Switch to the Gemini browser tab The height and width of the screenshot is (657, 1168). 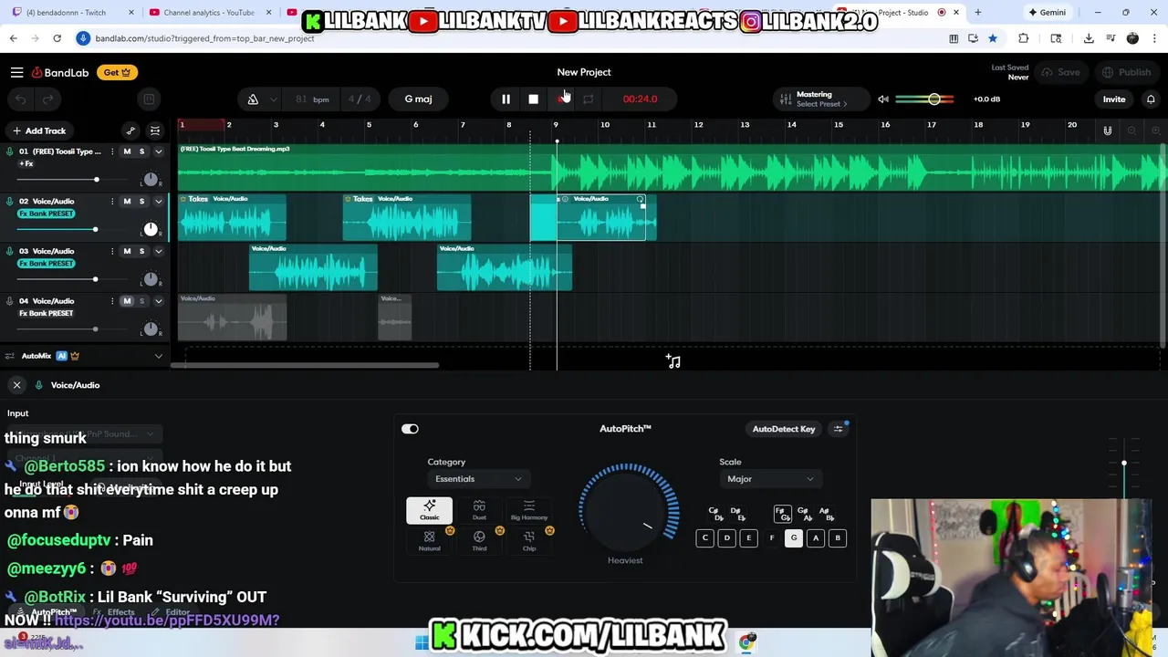pyautogui.click(x=1046, y=13)
